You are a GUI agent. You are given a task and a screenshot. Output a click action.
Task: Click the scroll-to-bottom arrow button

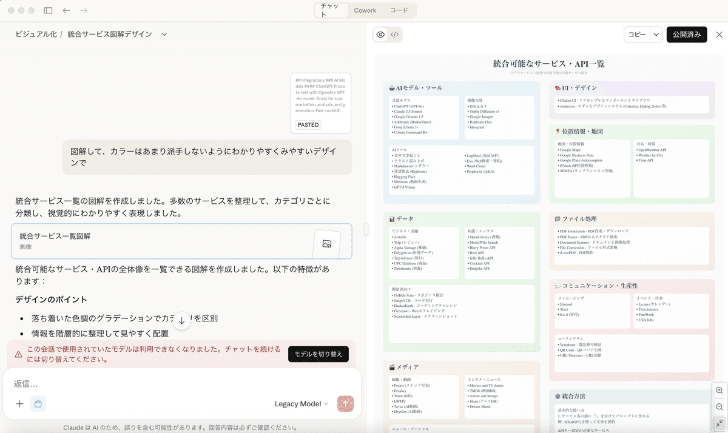[x=181, y=321]
